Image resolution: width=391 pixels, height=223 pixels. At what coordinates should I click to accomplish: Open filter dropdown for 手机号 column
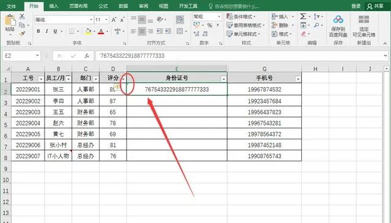point(298,79)
